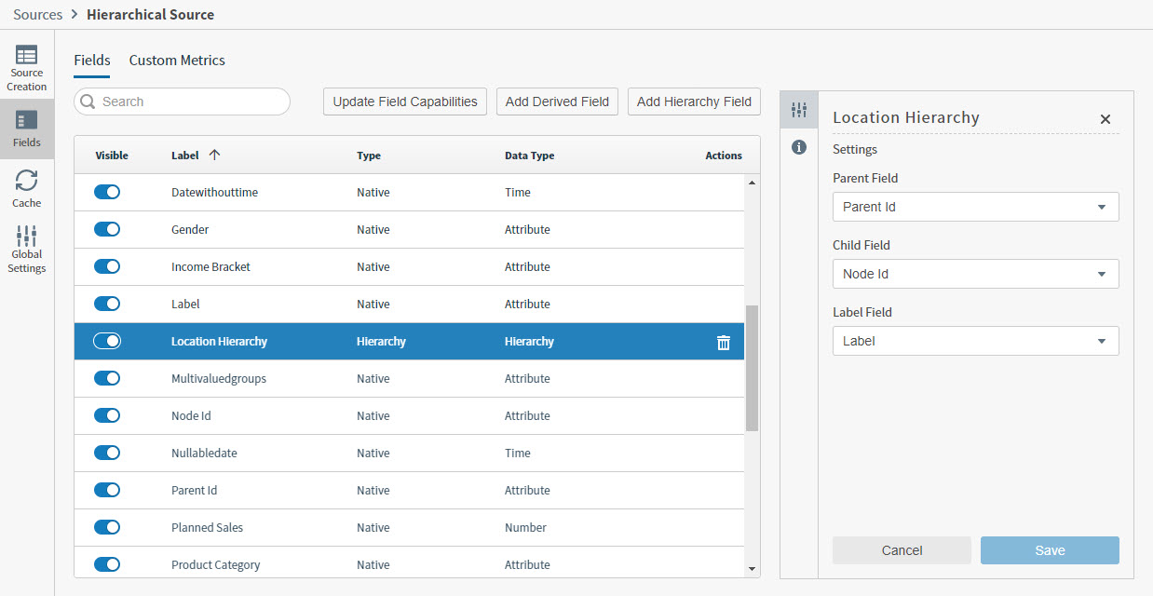Click Update Field Capabilities
The height and width of the screenshot is (596, 1153).
click(x=404, y=101)
